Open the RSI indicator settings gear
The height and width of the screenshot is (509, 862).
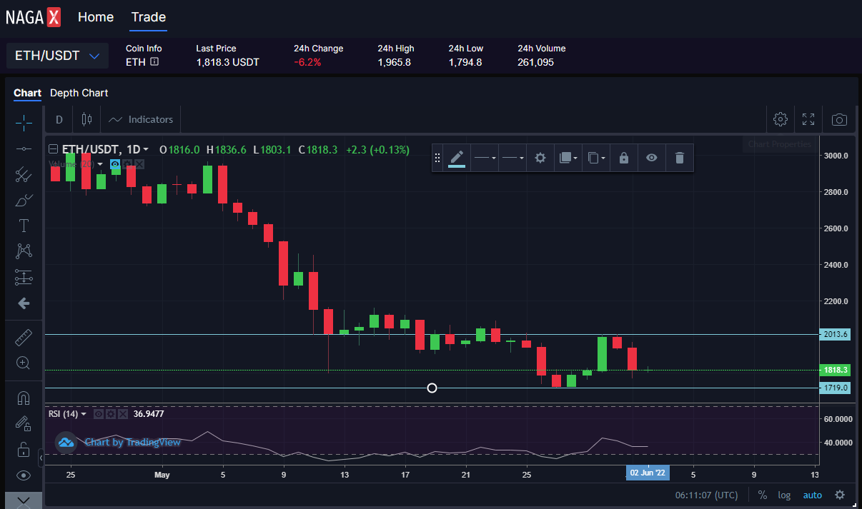111,414
